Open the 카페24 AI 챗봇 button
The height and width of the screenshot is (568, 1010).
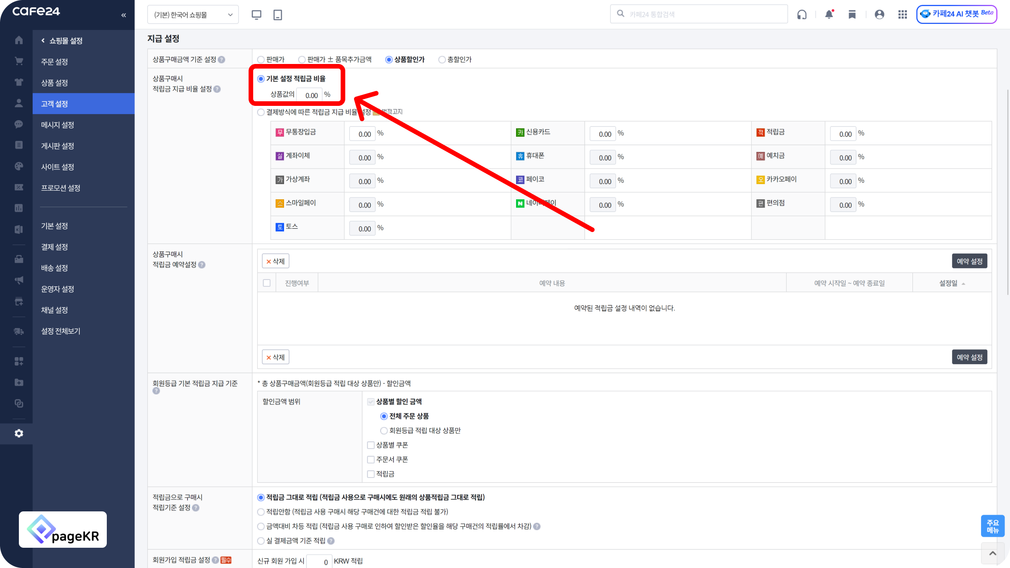point(957,14)
